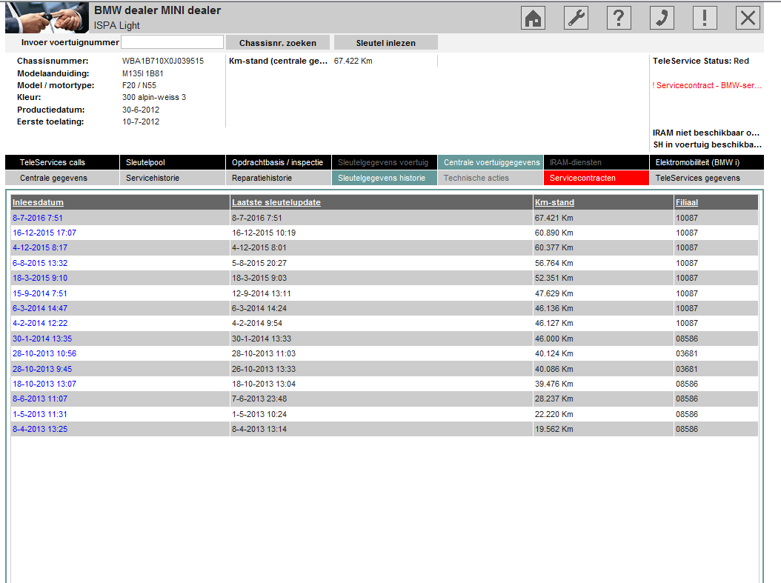Open the Elektromobiliteit (BMW i) tab

pyautogui.click(x=706, y=162)
